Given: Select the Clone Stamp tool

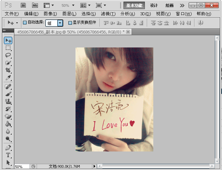Looking at the screenshot, I should (x=8, y=101).
